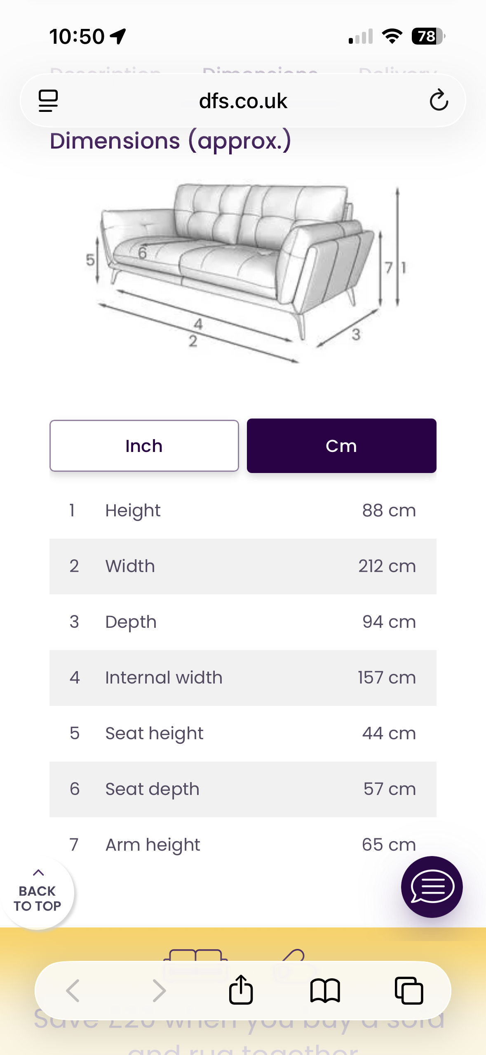The height and width of the screenshot is (1055, 486).
Task: Tap the Internal width row
Action: coord(243,678)
